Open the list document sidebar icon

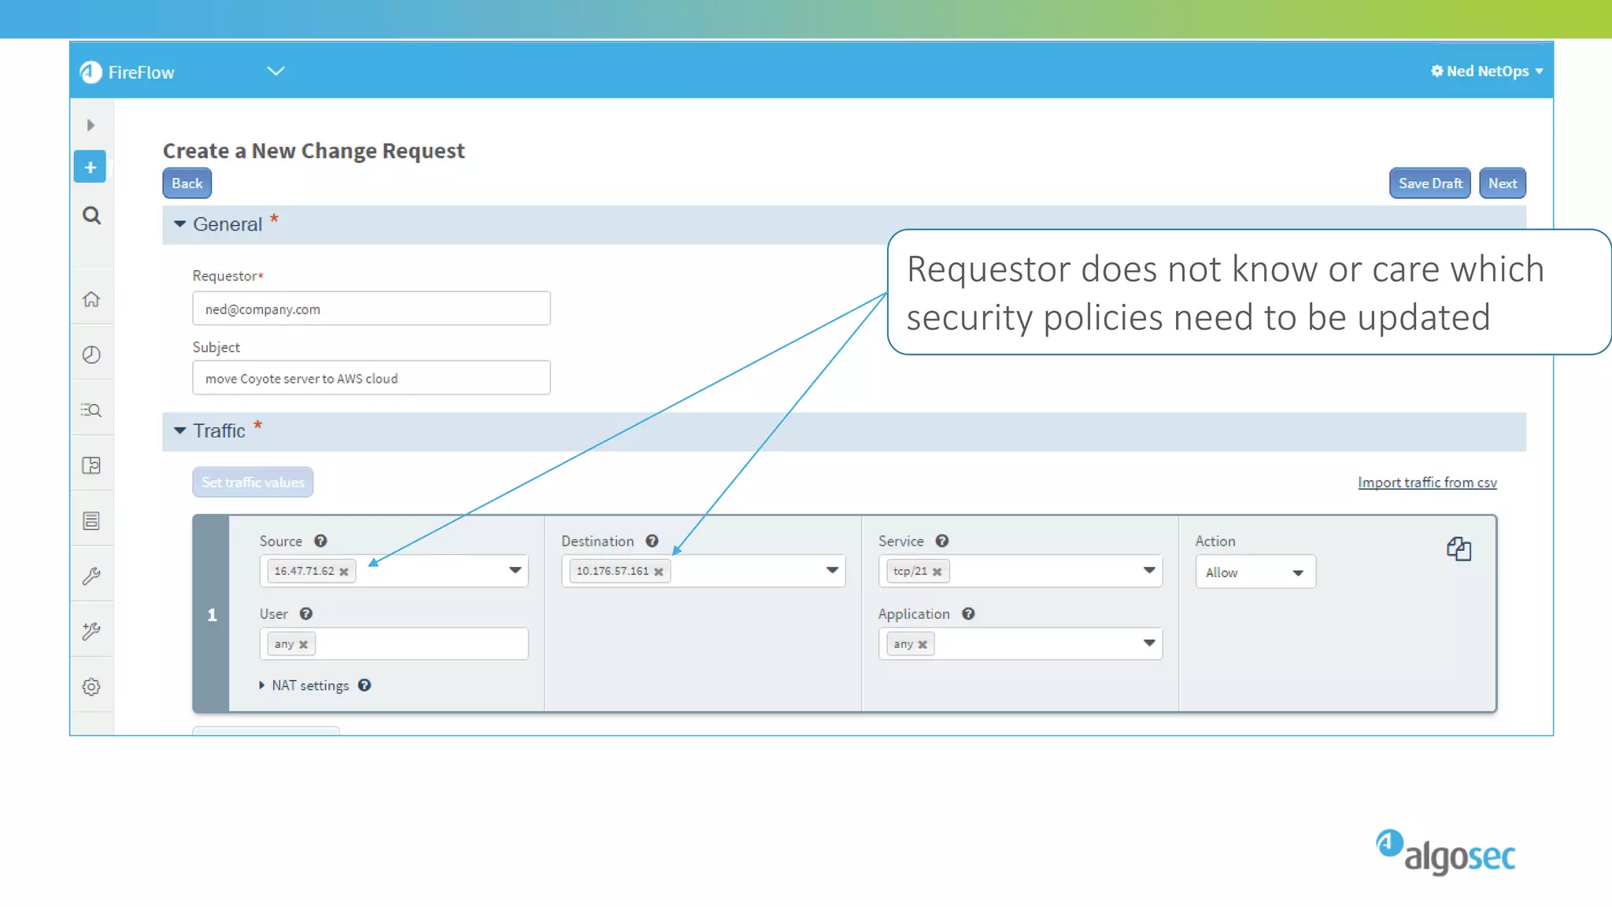click(x=91, y=520)
